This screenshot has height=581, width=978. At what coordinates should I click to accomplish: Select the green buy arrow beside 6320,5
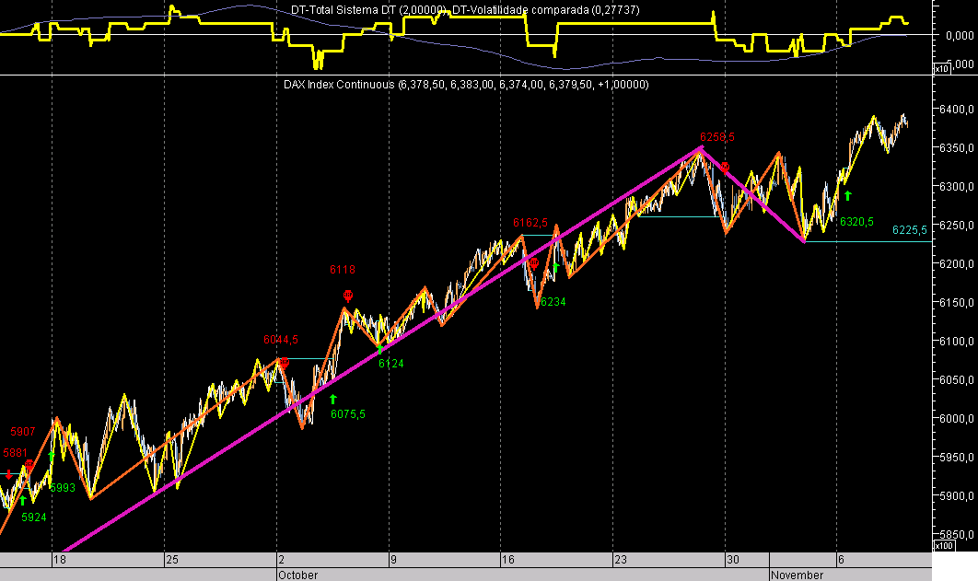click(847, 195)
